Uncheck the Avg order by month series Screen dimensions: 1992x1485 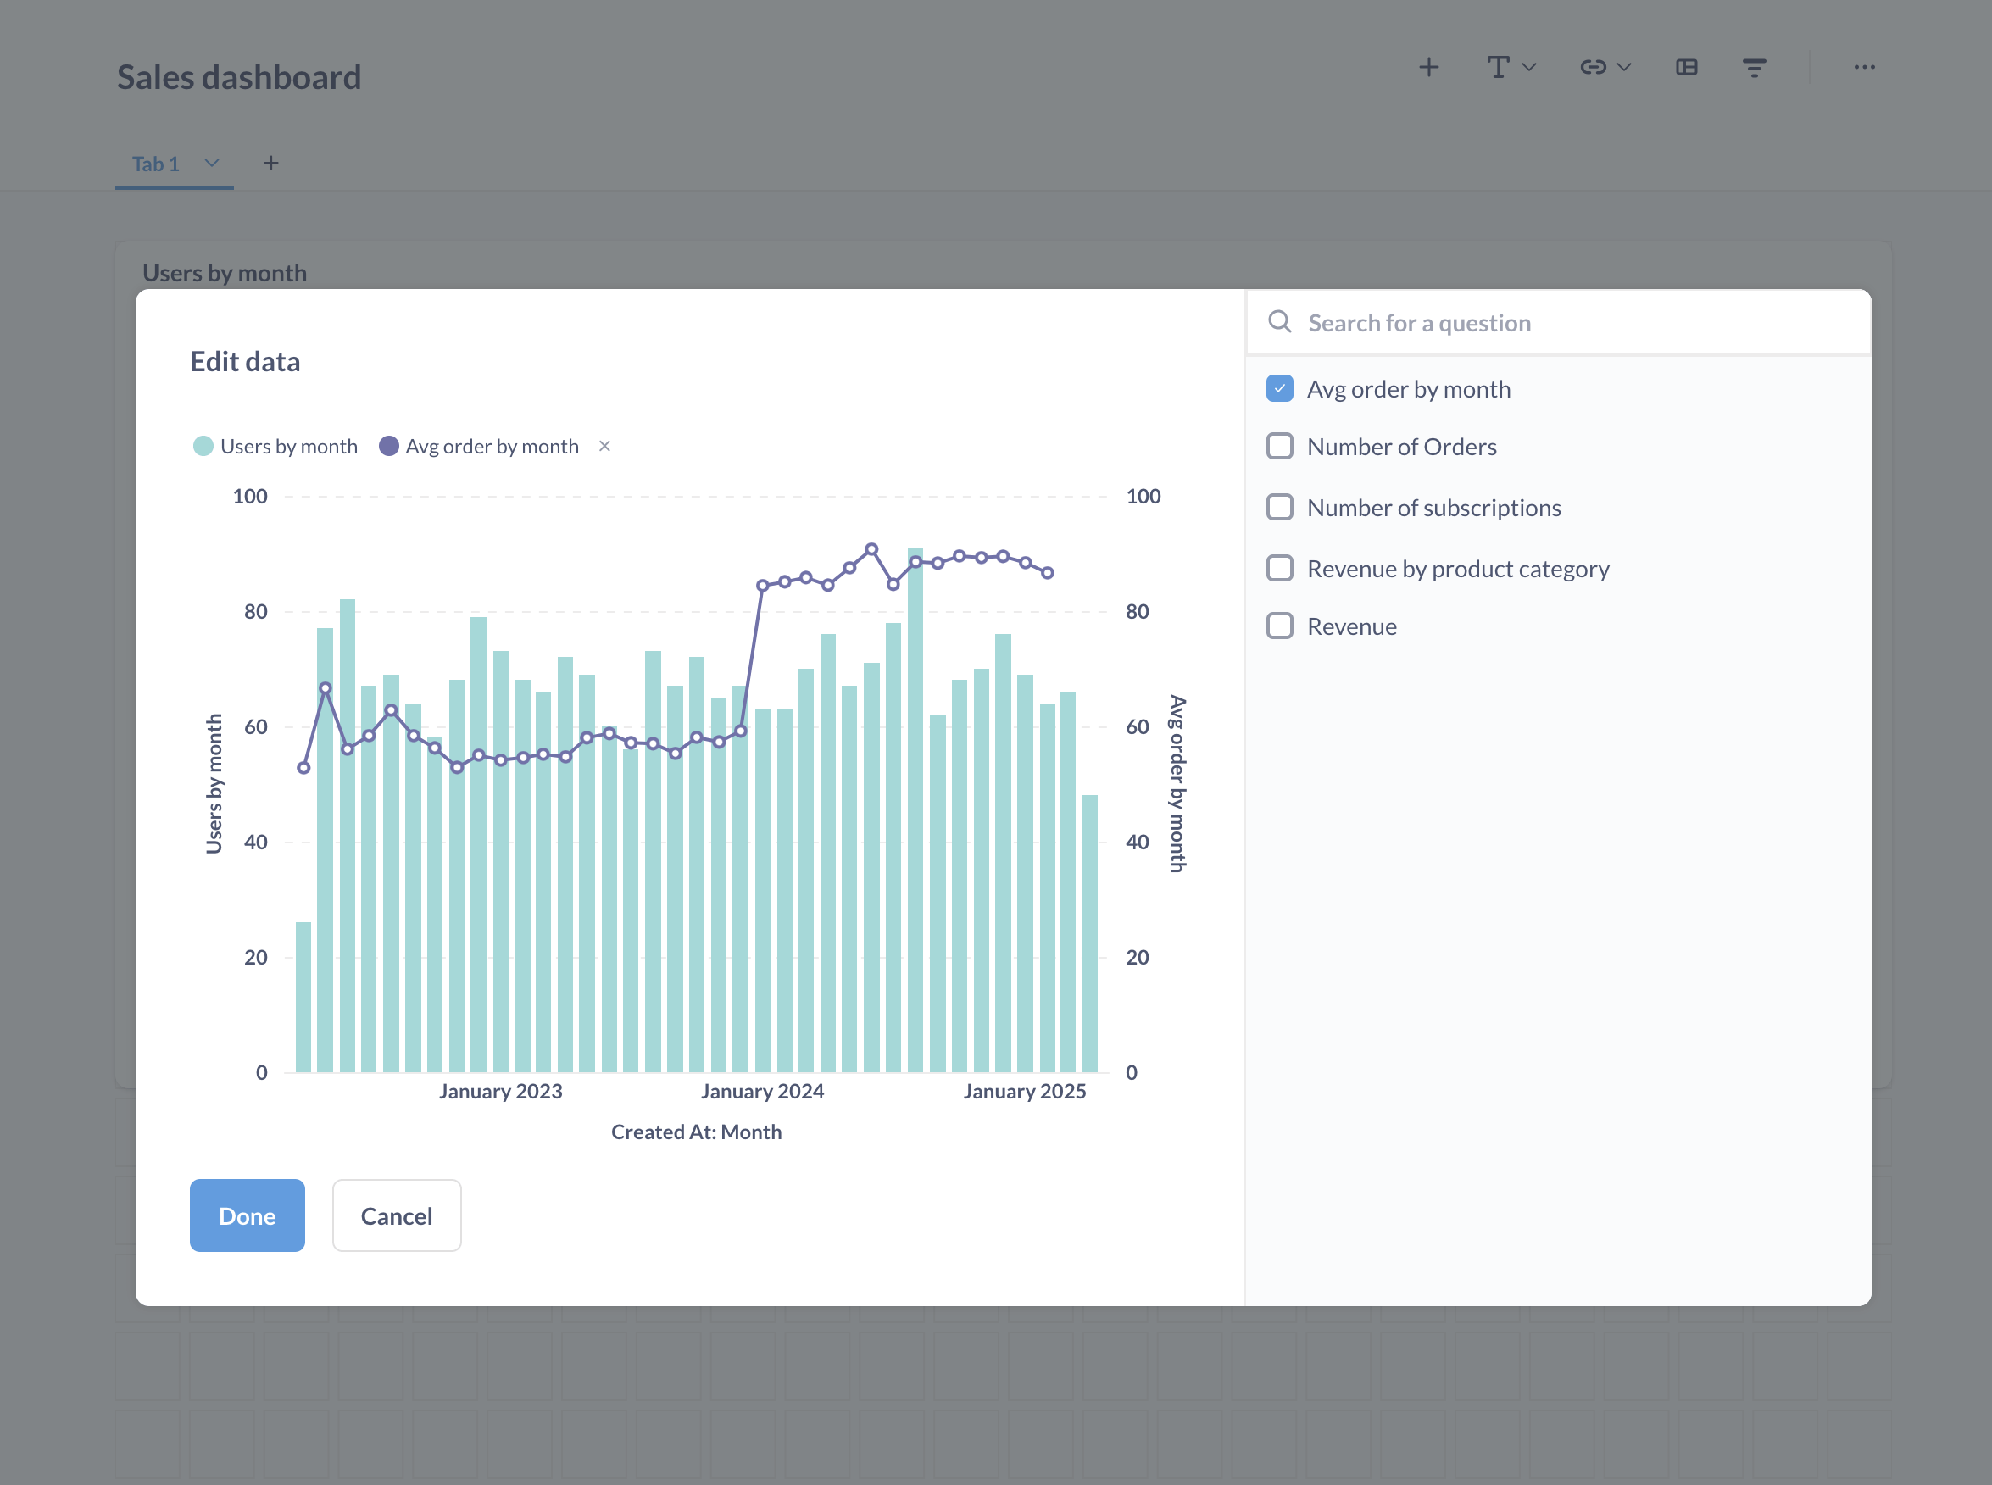1280,388
